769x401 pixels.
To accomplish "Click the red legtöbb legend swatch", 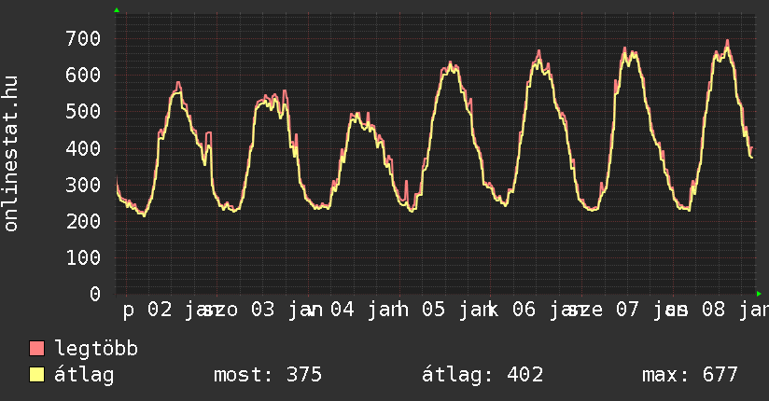I will (37, 350).
